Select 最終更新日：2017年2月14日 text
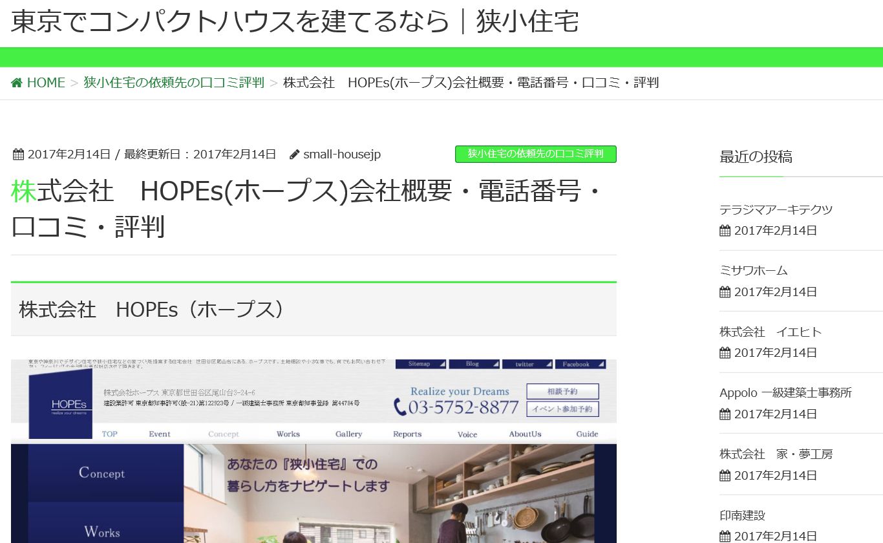 tap(200, 154)
